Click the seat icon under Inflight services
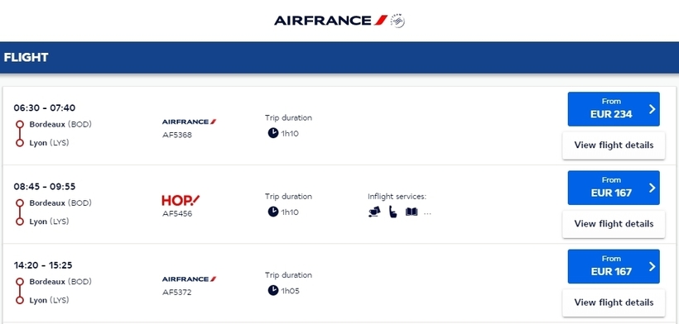 [392, 212]
